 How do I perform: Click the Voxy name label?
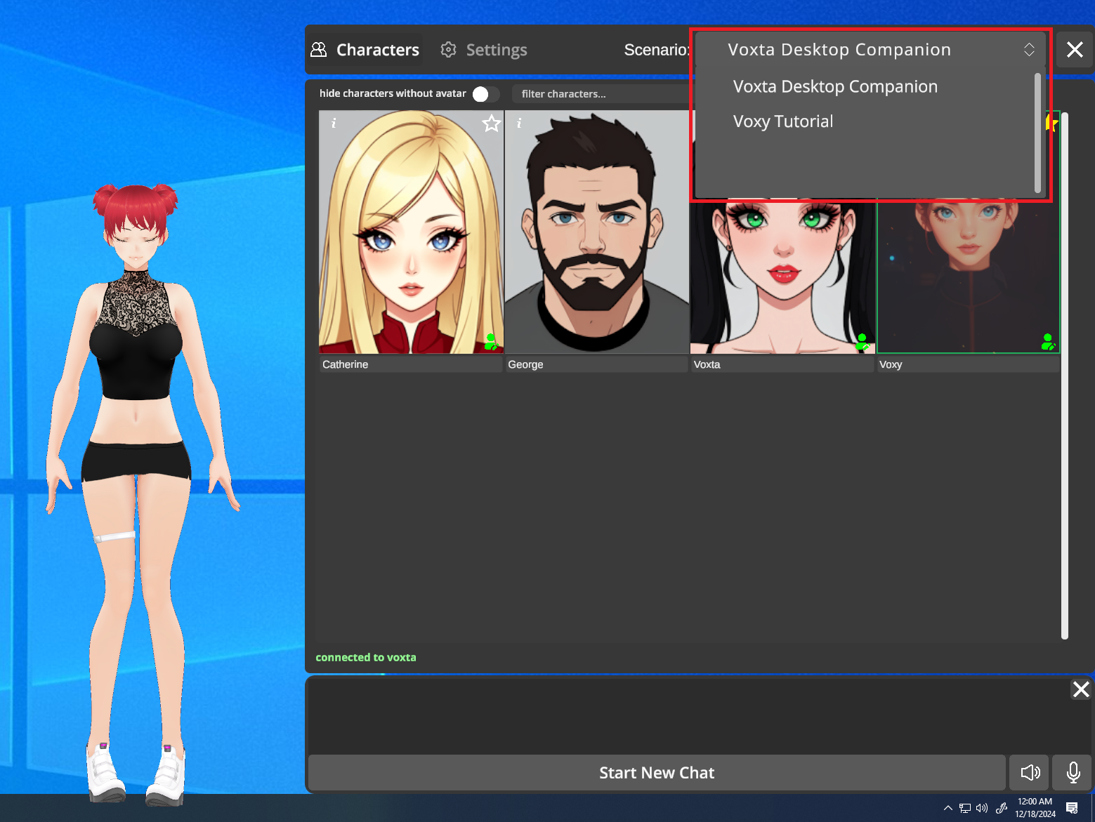coord(968,364)
